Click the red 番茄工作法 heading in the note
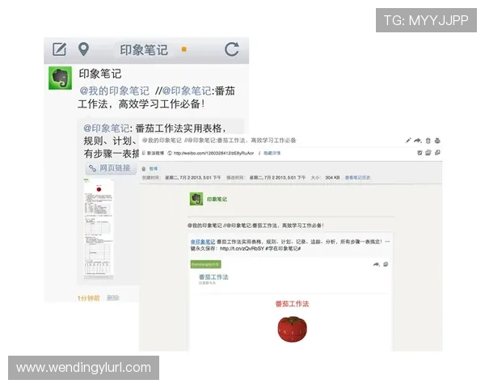Screen dimensions: 485x388 pos(292,304)
